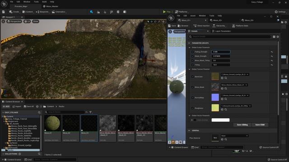
Task: Open the Lit view mode dropdown
Action: pos(27,22)
